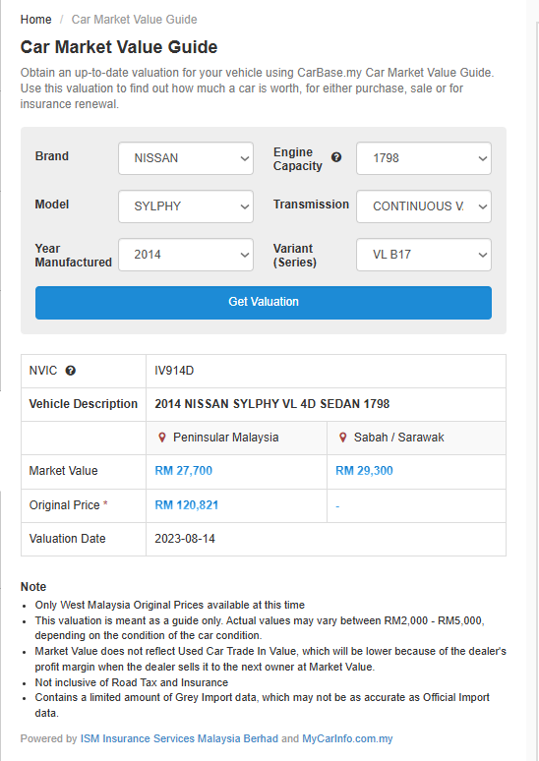Viewport: 539px width, 761px height.
Task: Open the Transmission dropdown showing CONTINUOUS V.
Action: [424, 206]
